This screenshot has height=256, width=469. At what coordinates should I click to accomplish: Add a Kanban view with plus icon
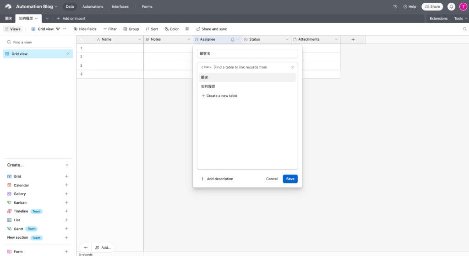point(66,203)
